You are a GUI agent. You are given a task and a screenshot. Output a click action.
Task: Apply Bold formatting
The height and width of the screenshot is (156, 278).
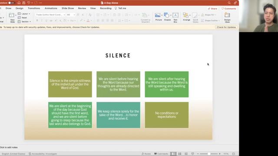[x=37, y=20]
